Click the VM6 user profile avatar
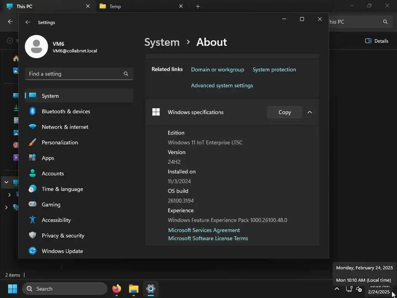The height and width of the screenshot is (298, 397). (36, 47)
